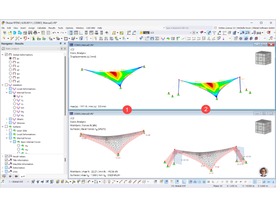Click the Redo arrow icon
Viewport: 276px width, 207px height.
point(62,33)
